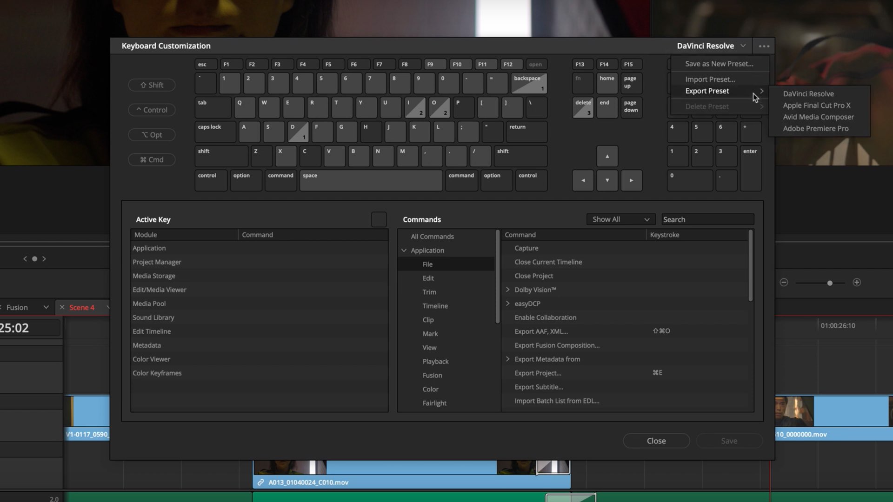Select the space bar on virtual keyboard
This screenshot has width=893, height=502.
pyautogui.click(x=371, y=180)
